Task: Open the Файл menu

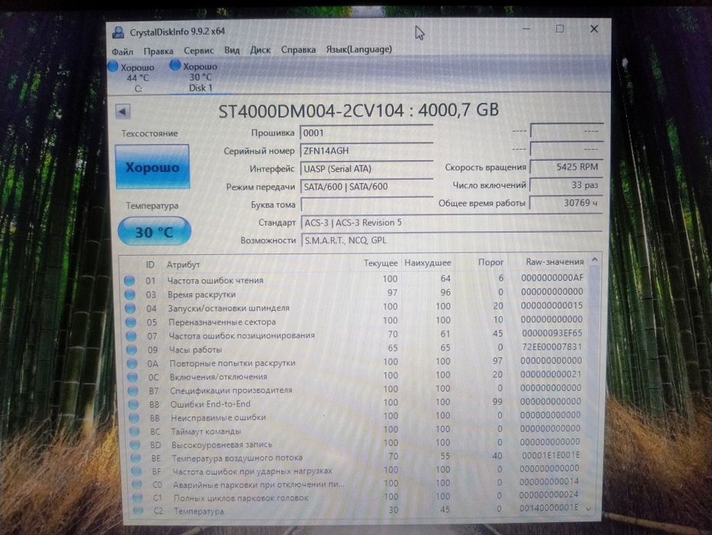Action: 122,51
